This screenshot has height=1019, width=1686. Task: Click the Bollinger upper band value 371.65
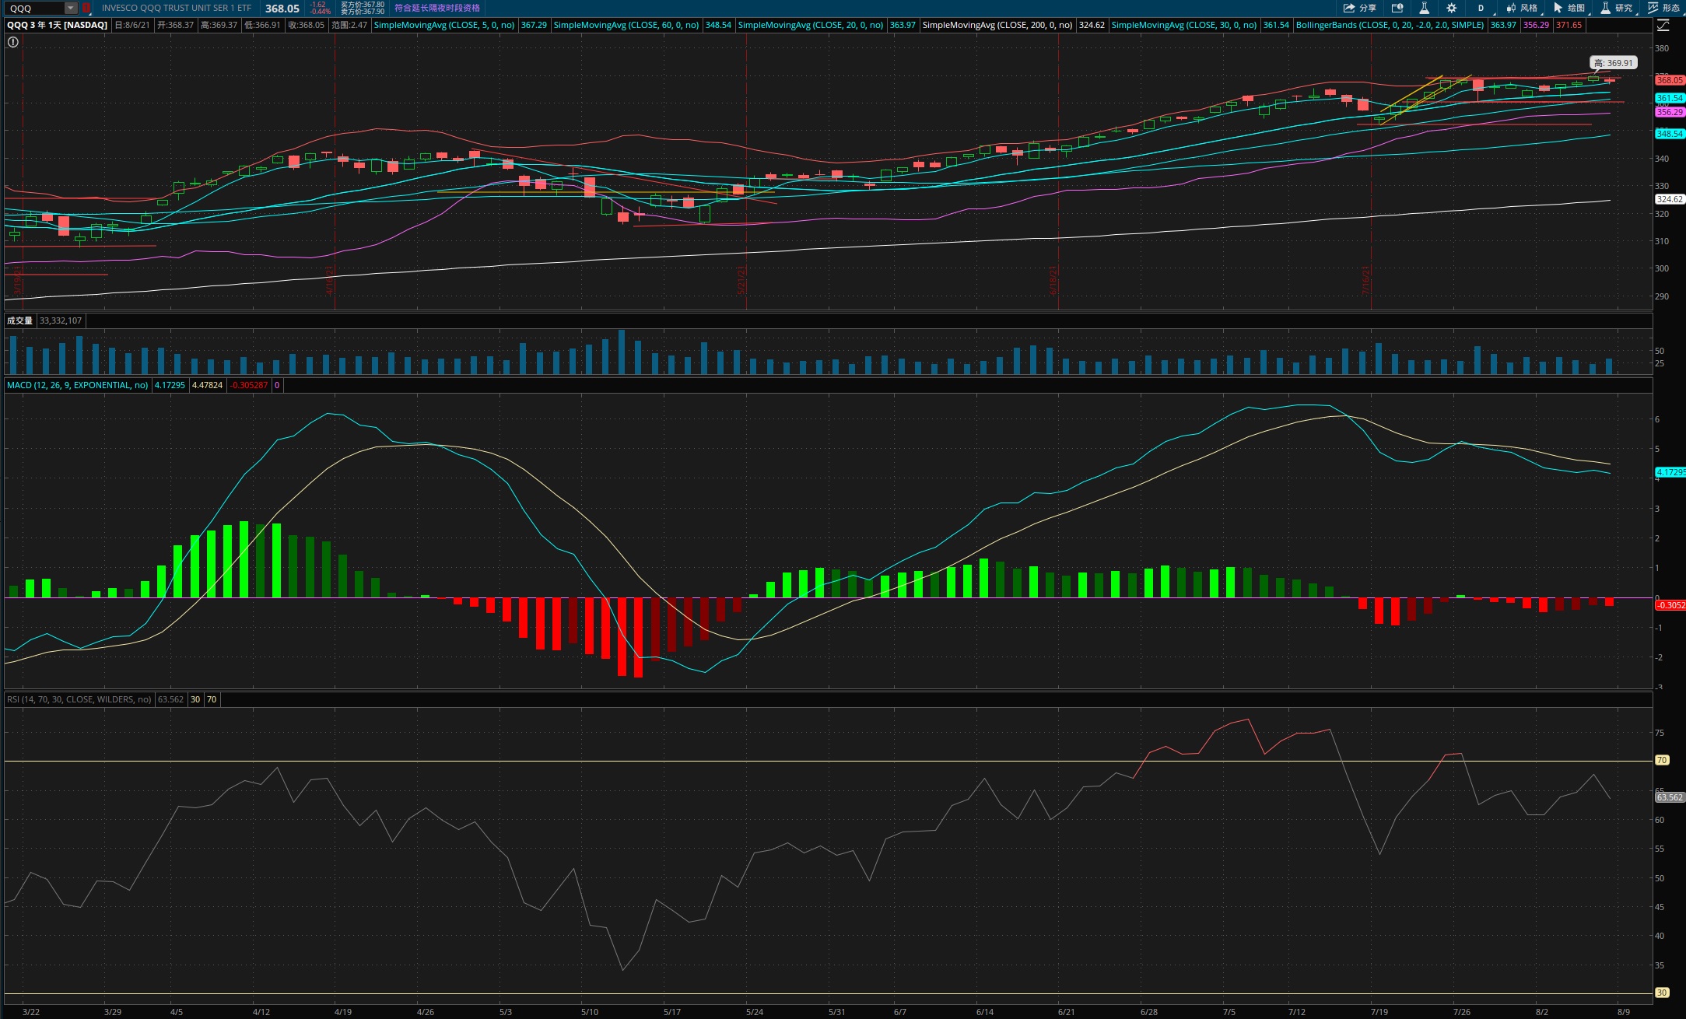(1569, 25)
